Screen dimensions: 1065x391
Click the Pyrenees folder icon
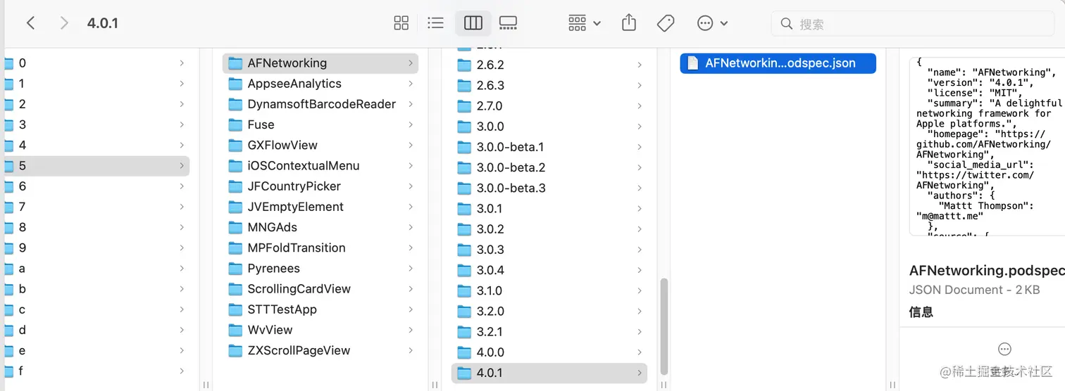235,269
